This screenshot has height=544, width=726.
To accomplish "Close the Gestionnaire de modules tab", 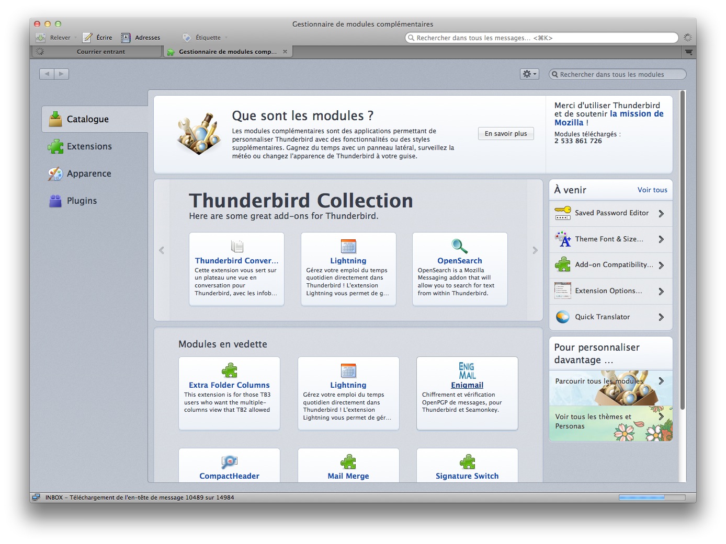I will 285,52.
